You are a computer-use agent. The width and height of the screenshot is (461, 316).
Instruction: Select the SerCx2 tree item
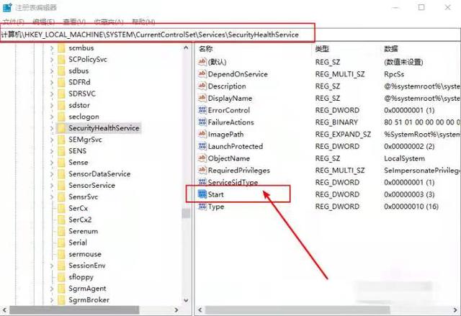coord(80,220)
